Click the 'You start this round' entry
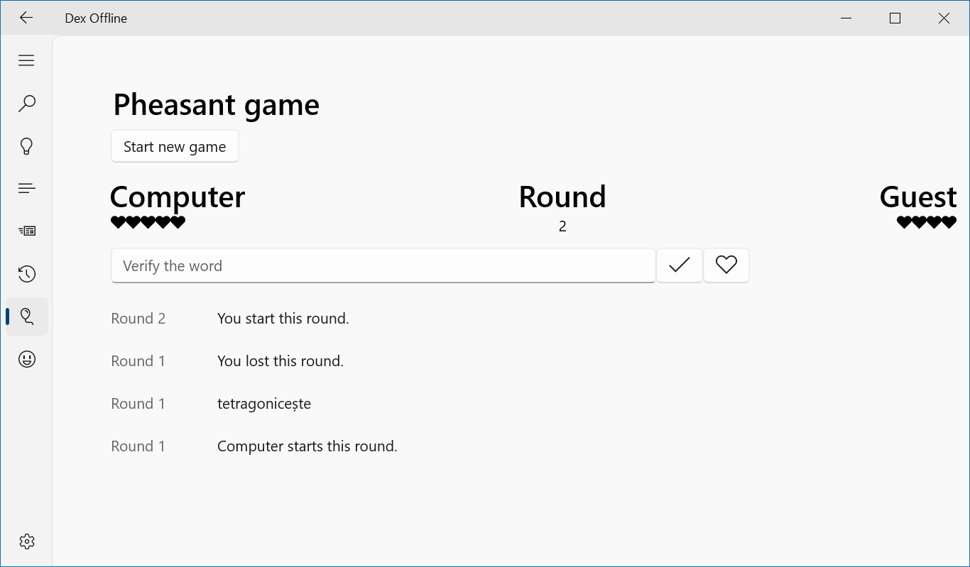 pos(283,319)
